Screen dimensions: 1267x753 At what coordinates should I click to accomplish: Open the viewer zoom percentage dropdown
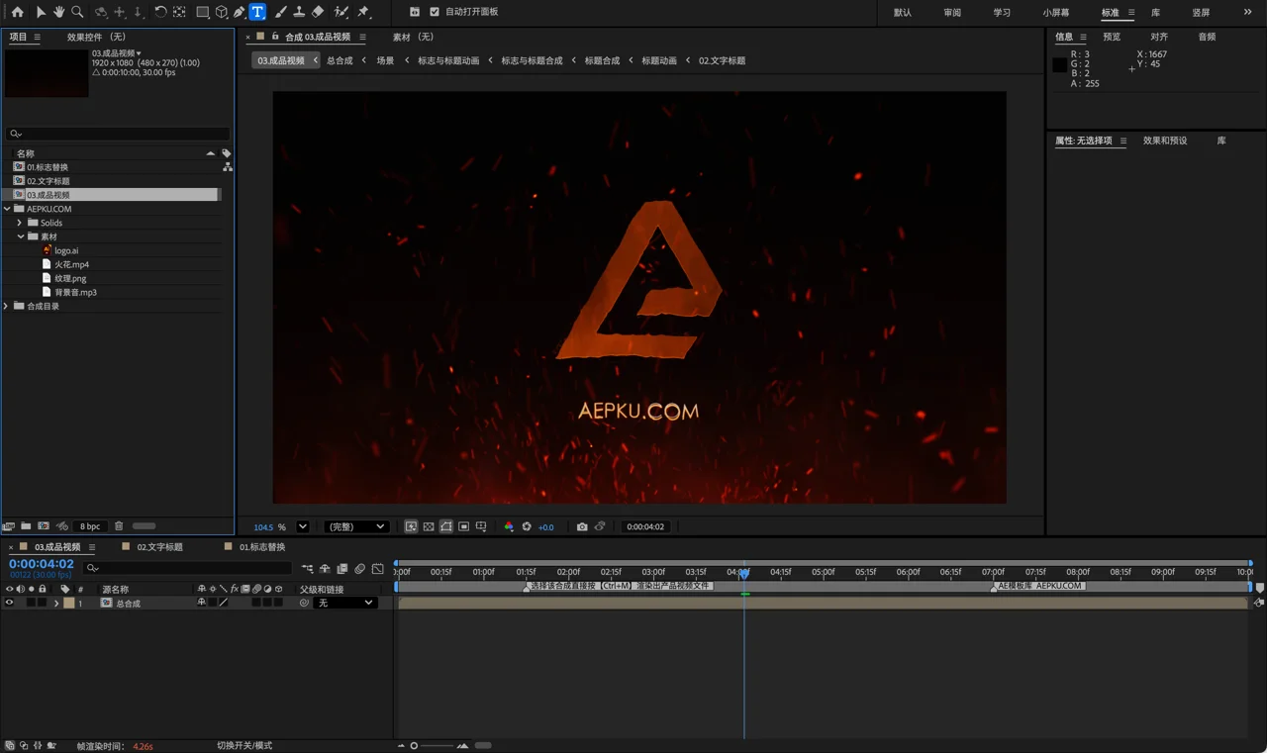tap(303, 526)
